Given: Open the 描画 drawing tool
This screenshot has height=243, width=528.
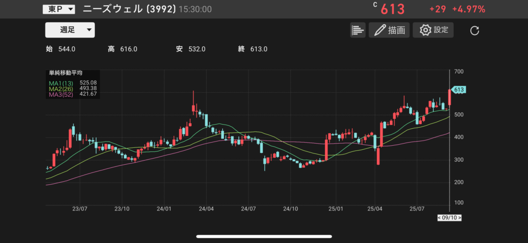Looking at the screenshot, I should [389, 30].
